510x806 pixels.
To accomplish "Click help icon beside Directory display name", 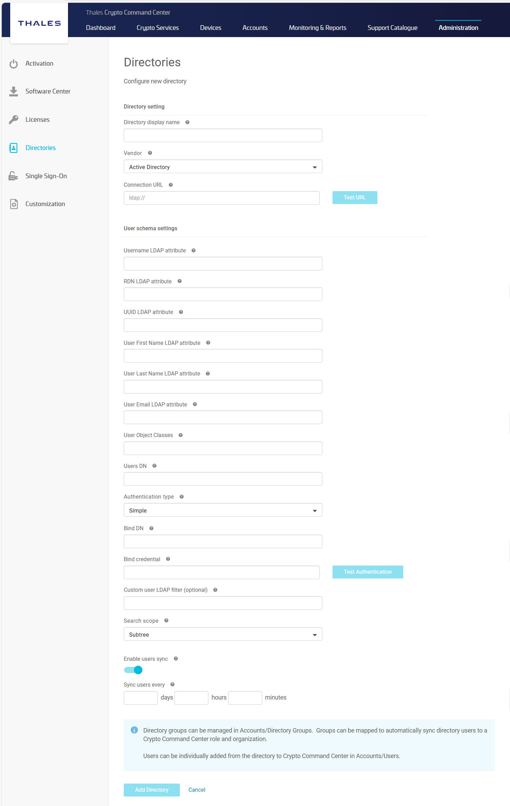I will coord(187,122).
